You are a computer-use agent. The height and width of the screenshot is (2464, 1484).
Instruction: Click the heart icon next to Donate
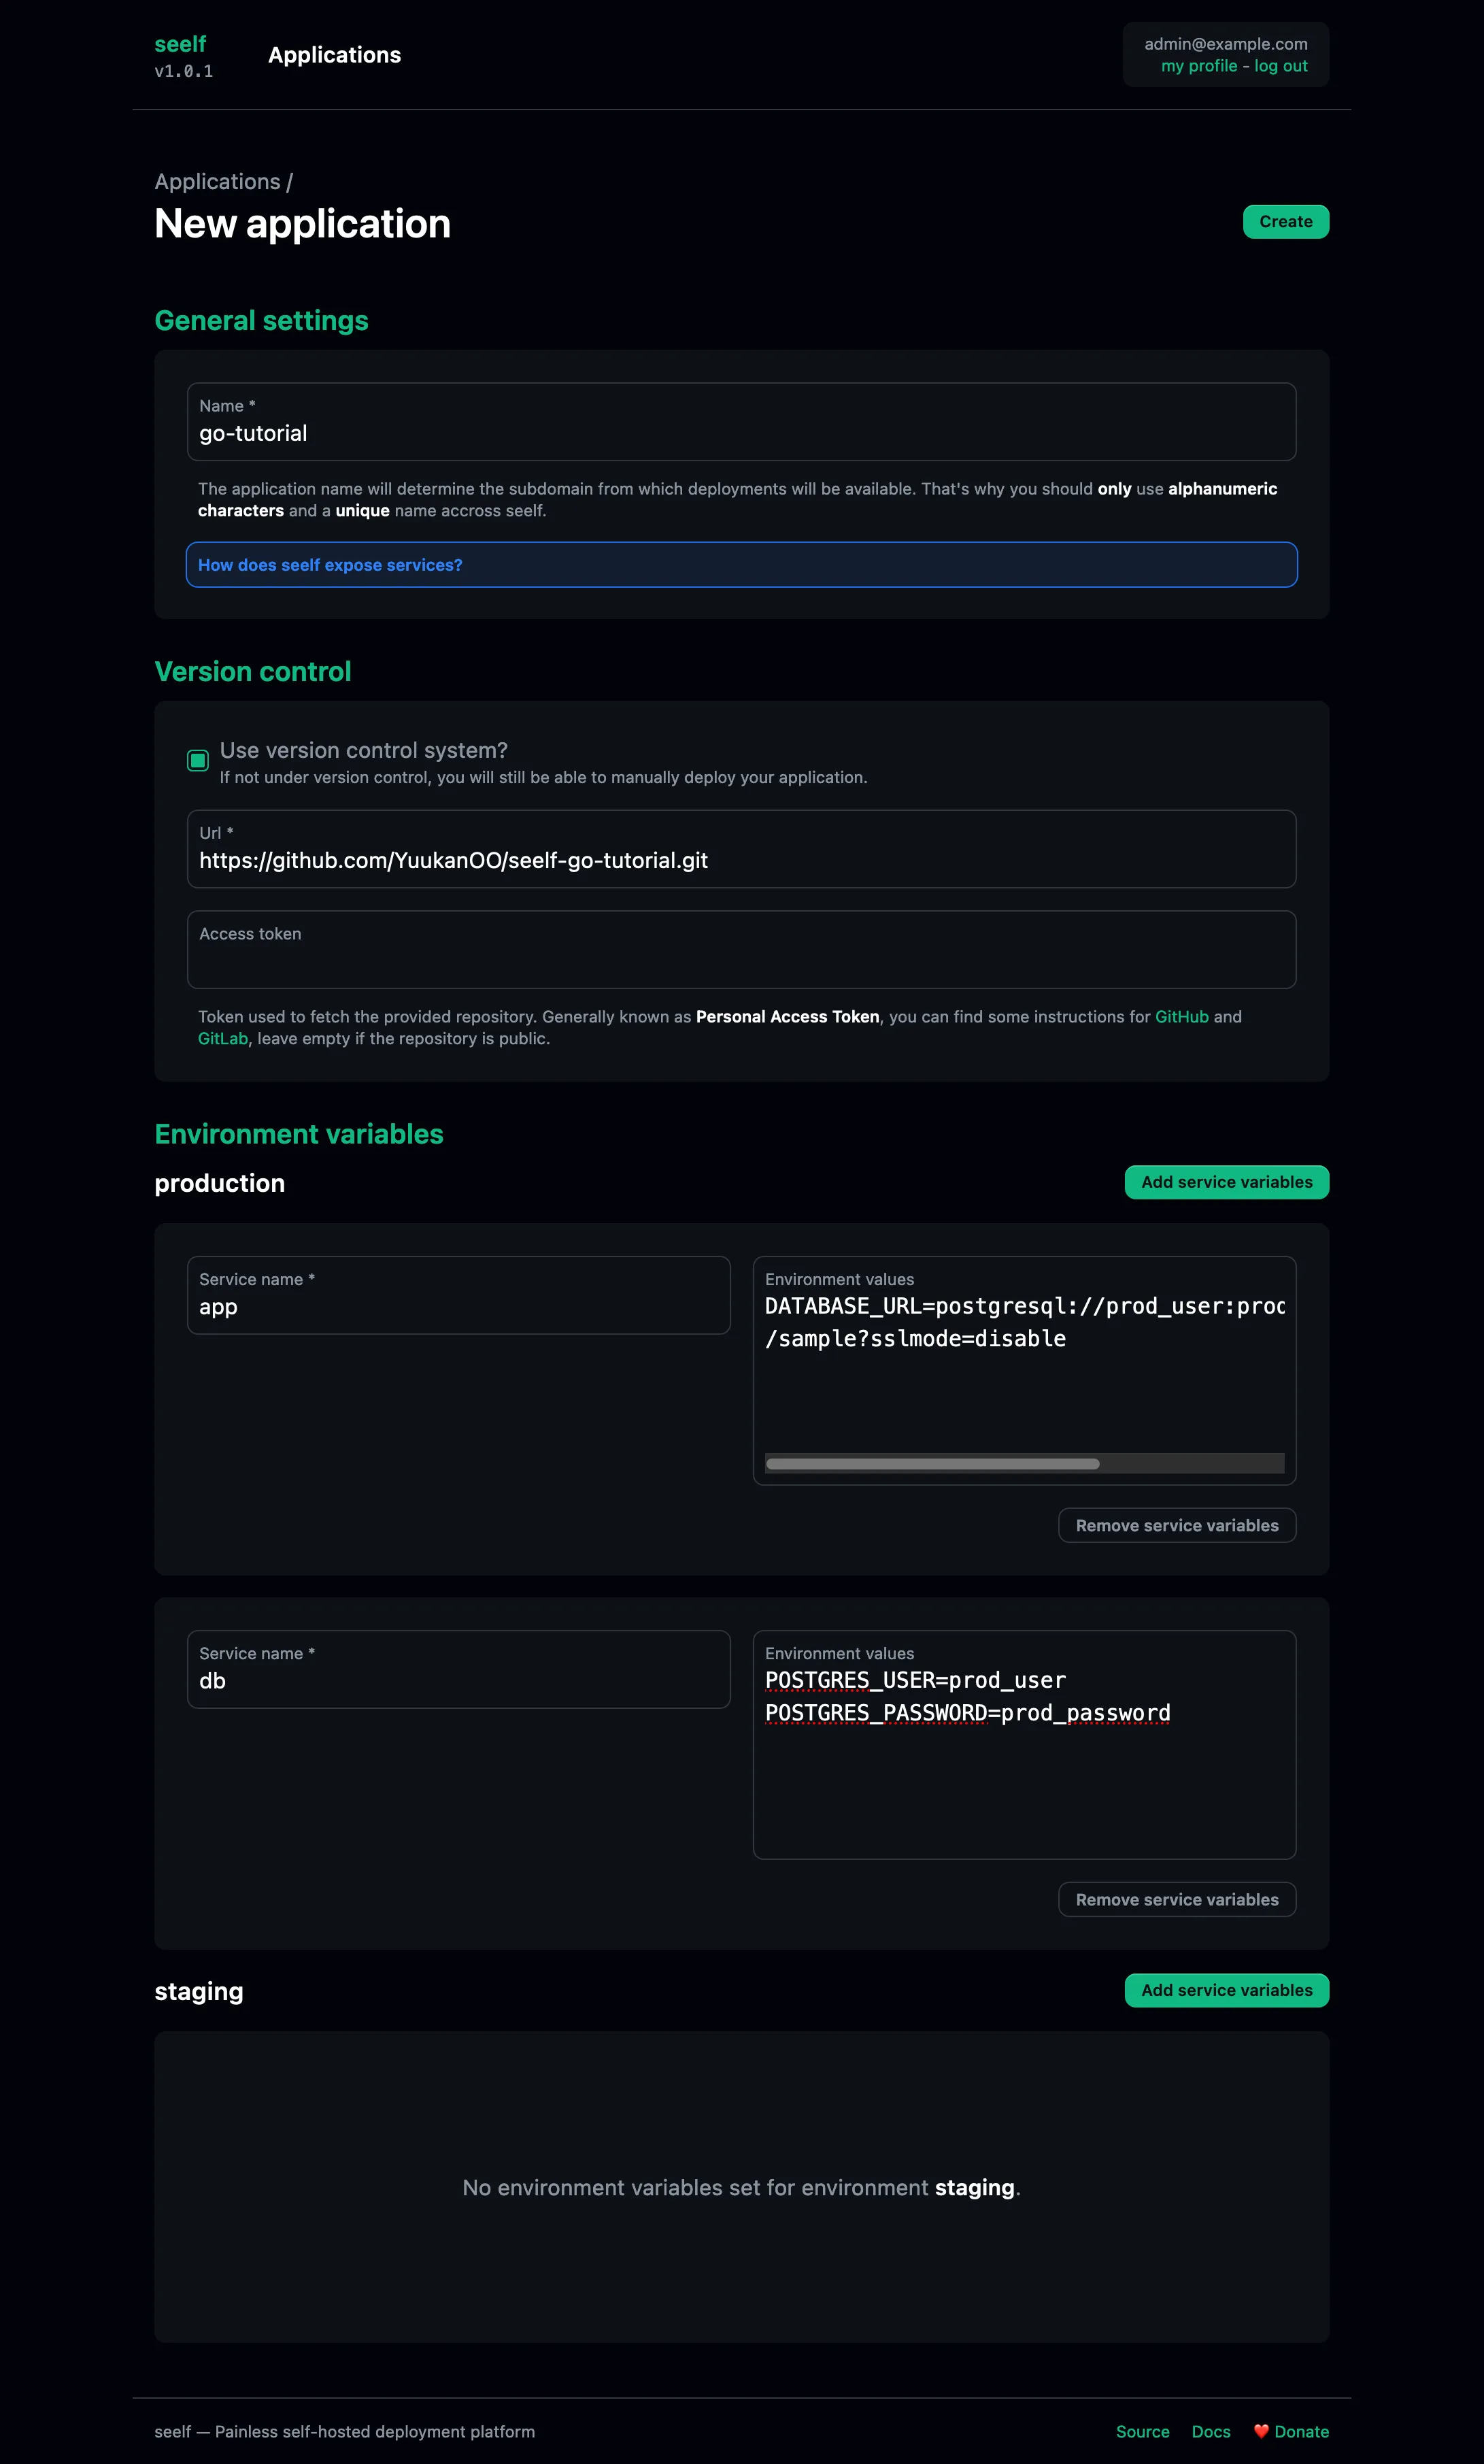(x=1261, y=2432)
